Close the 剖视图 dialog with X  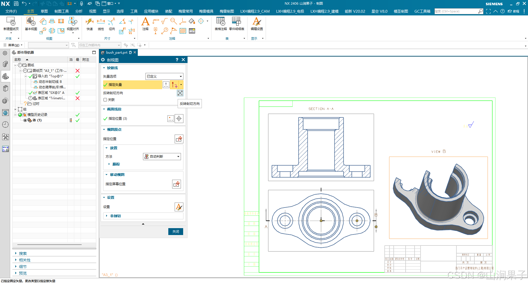pyautogui.click(x=183, y=60)
